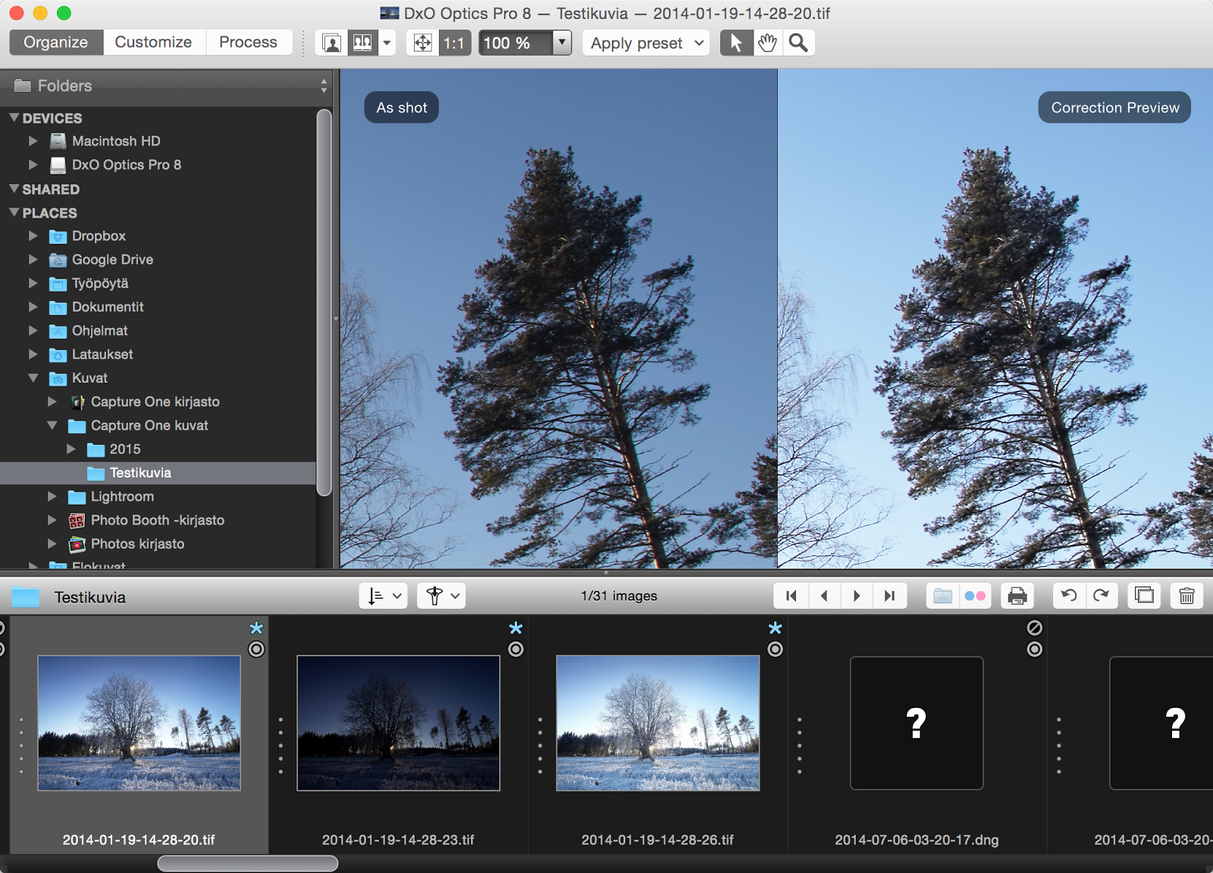Image resolution: width=1213 pixels, height=873 pixels.
Task: Click the Correction Preview label
Action: pos(1114,108)
